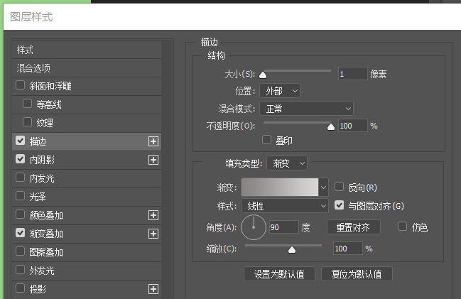Image resolution: width=461 pixels, height=299 pixels.
Task: Open the gradient preset picker arrow
Action: [x=323, y=187]
